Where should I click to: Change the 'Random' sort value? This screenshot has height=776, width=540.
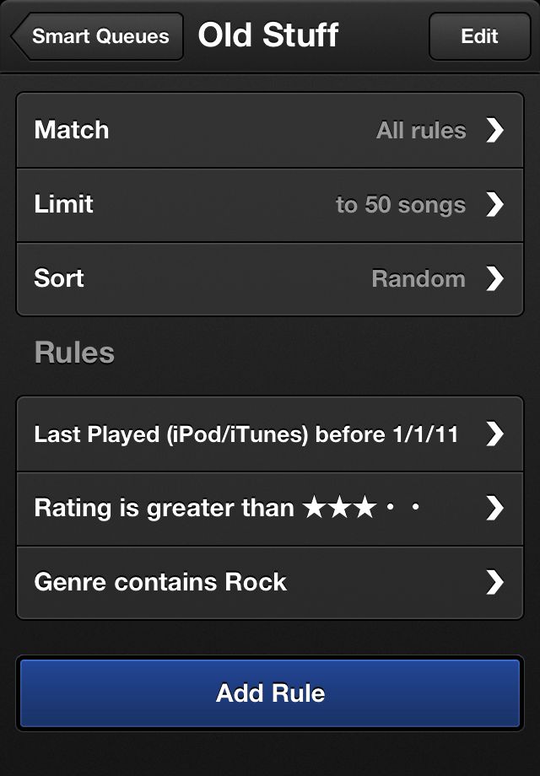pyautogui.click(x=418, y=279)
